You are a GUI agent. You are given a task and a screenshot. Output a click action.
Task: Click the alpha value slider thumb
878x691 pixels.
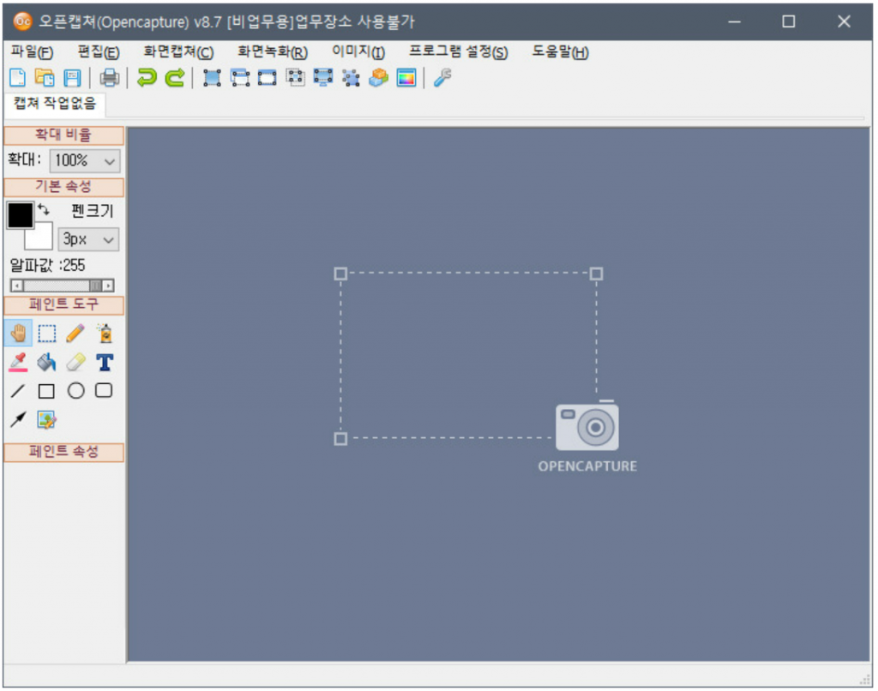(x=96, y=285)
